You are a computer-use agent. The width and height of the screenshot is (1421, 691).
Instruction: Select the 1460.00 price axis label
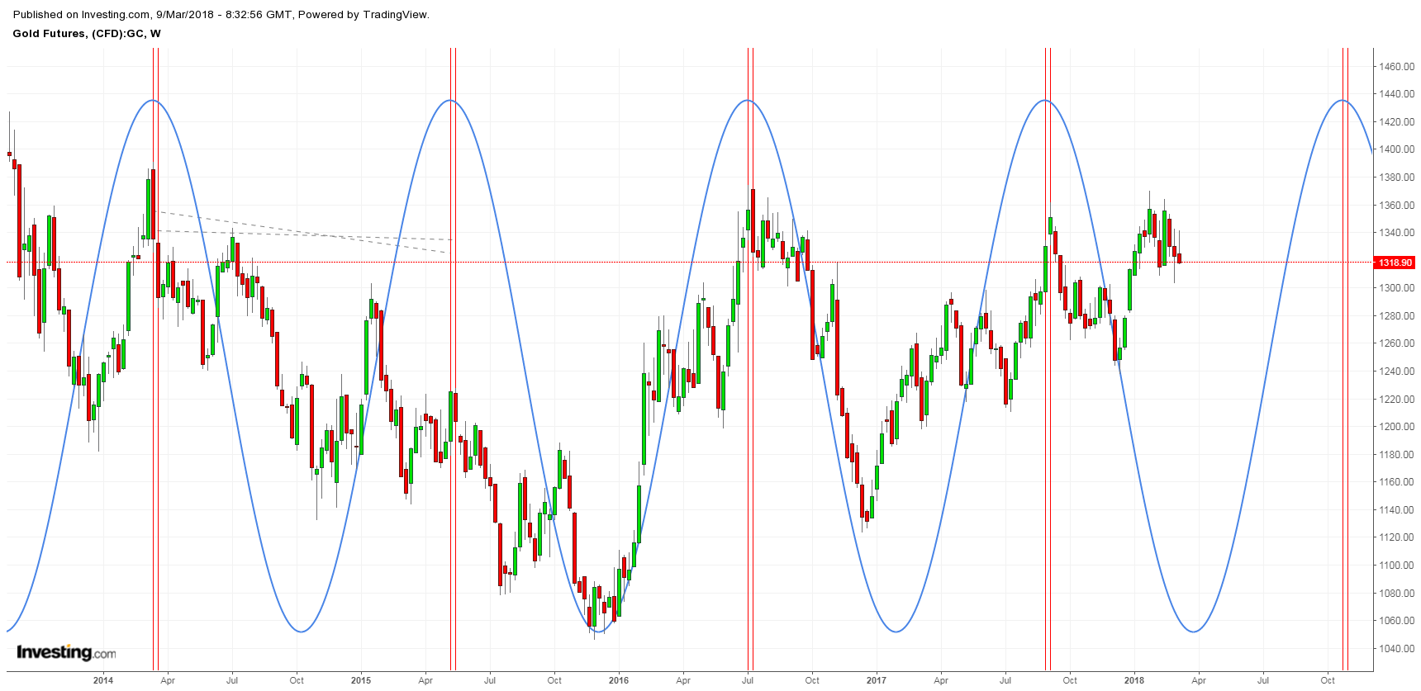click(x=1396, y=67)
